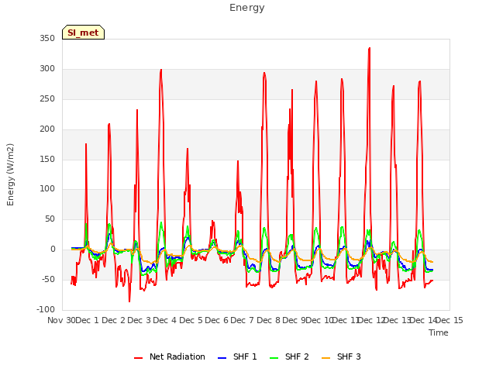Click the Net Radiation peak at 300 near Dec 4
Image resolution: width=496 pixels, height=372 pixels.
pyautogui.click(x=161, y=70)
